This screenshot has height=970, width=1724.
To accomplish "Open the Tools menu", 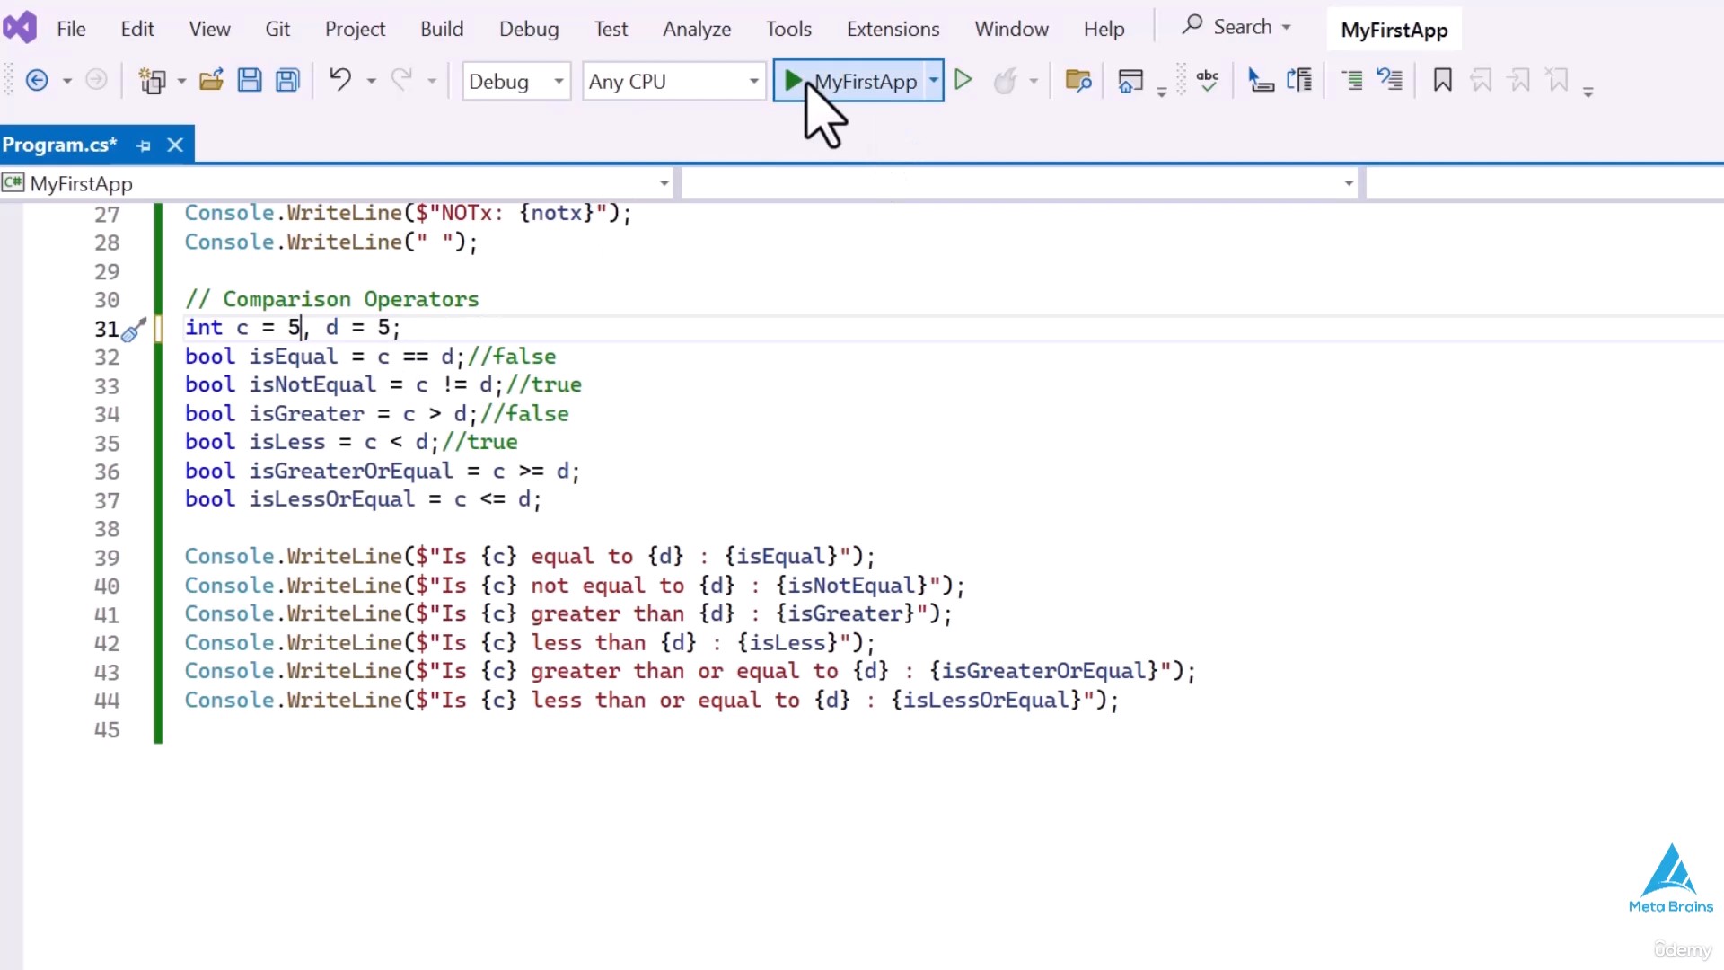I will [788, 29].
